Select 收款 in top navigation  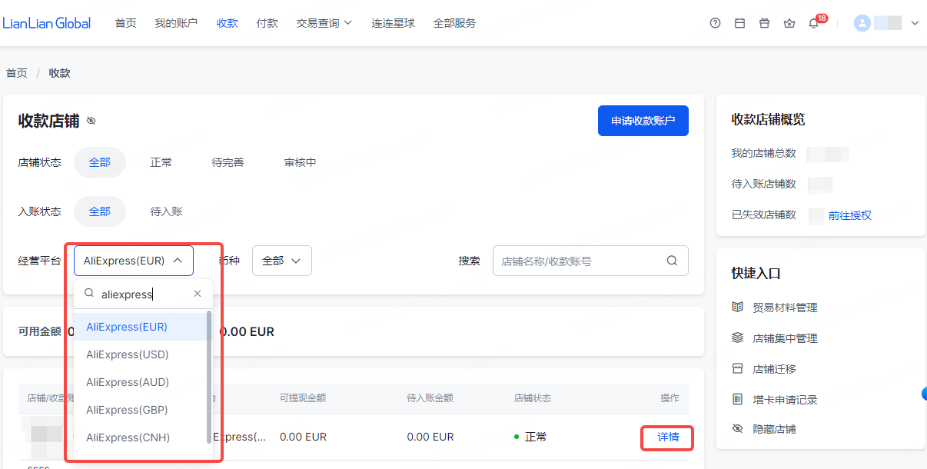point(228,23)
